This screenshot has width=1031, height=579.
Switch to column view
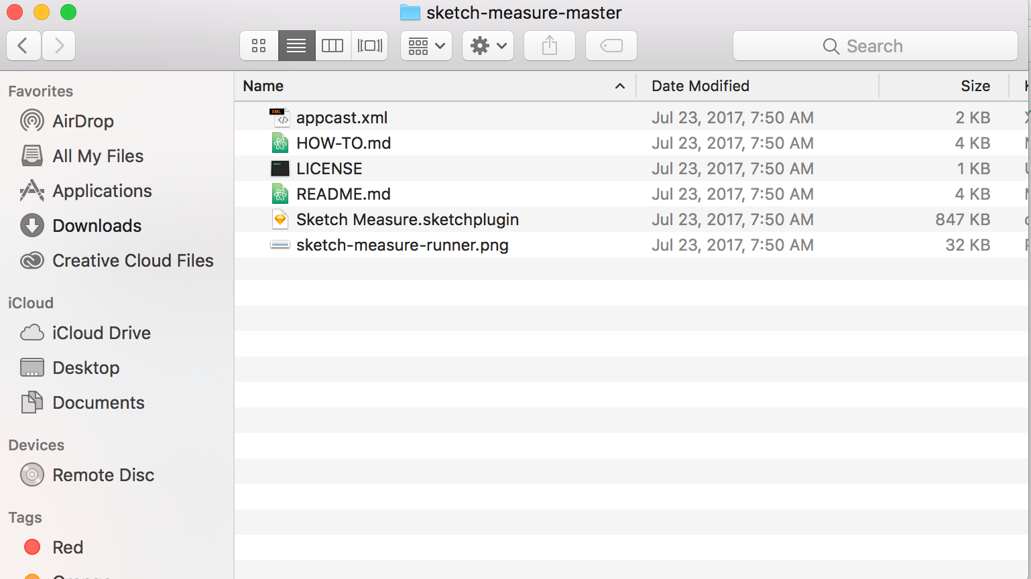(x=332, y=46)
